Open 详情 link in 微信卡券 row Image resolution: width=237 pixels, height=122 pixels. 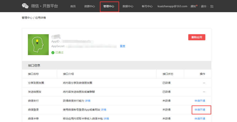[106, 119]
